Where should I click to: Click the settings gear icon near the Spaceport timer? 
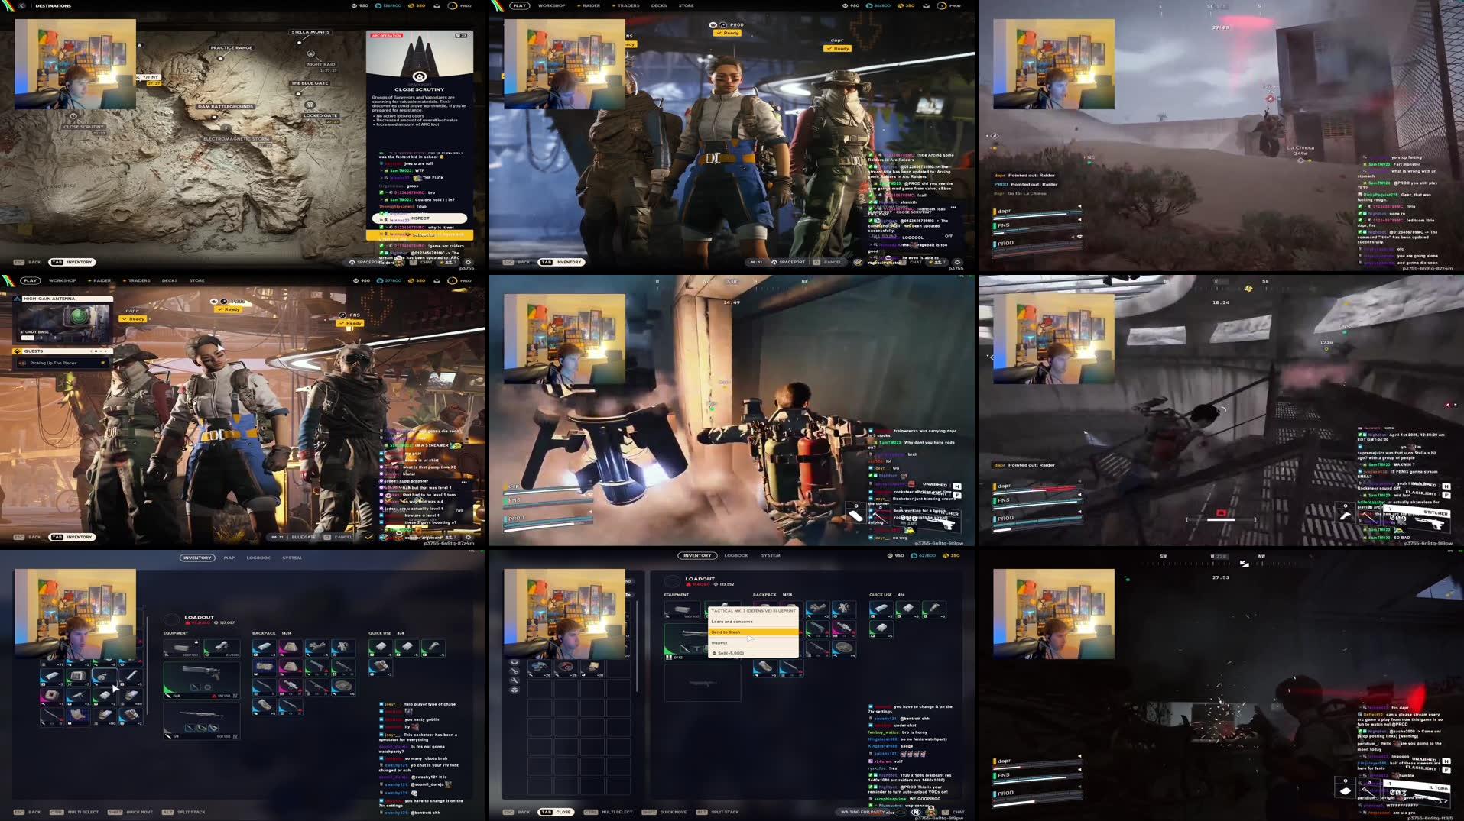pos(957,262)
